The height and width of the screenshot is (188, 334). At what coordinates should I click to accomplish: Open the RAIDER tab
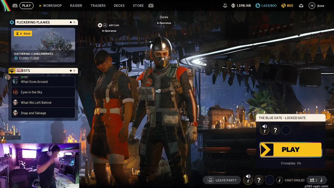[x=76, y=5]
